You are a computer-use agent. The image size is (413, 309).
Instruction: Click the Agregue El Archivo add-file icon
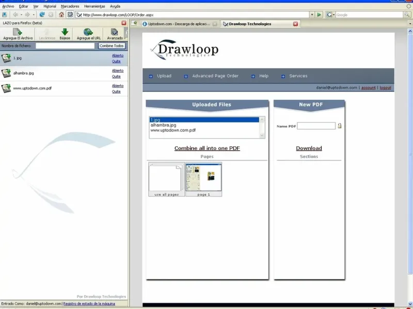tap(18, 32)
